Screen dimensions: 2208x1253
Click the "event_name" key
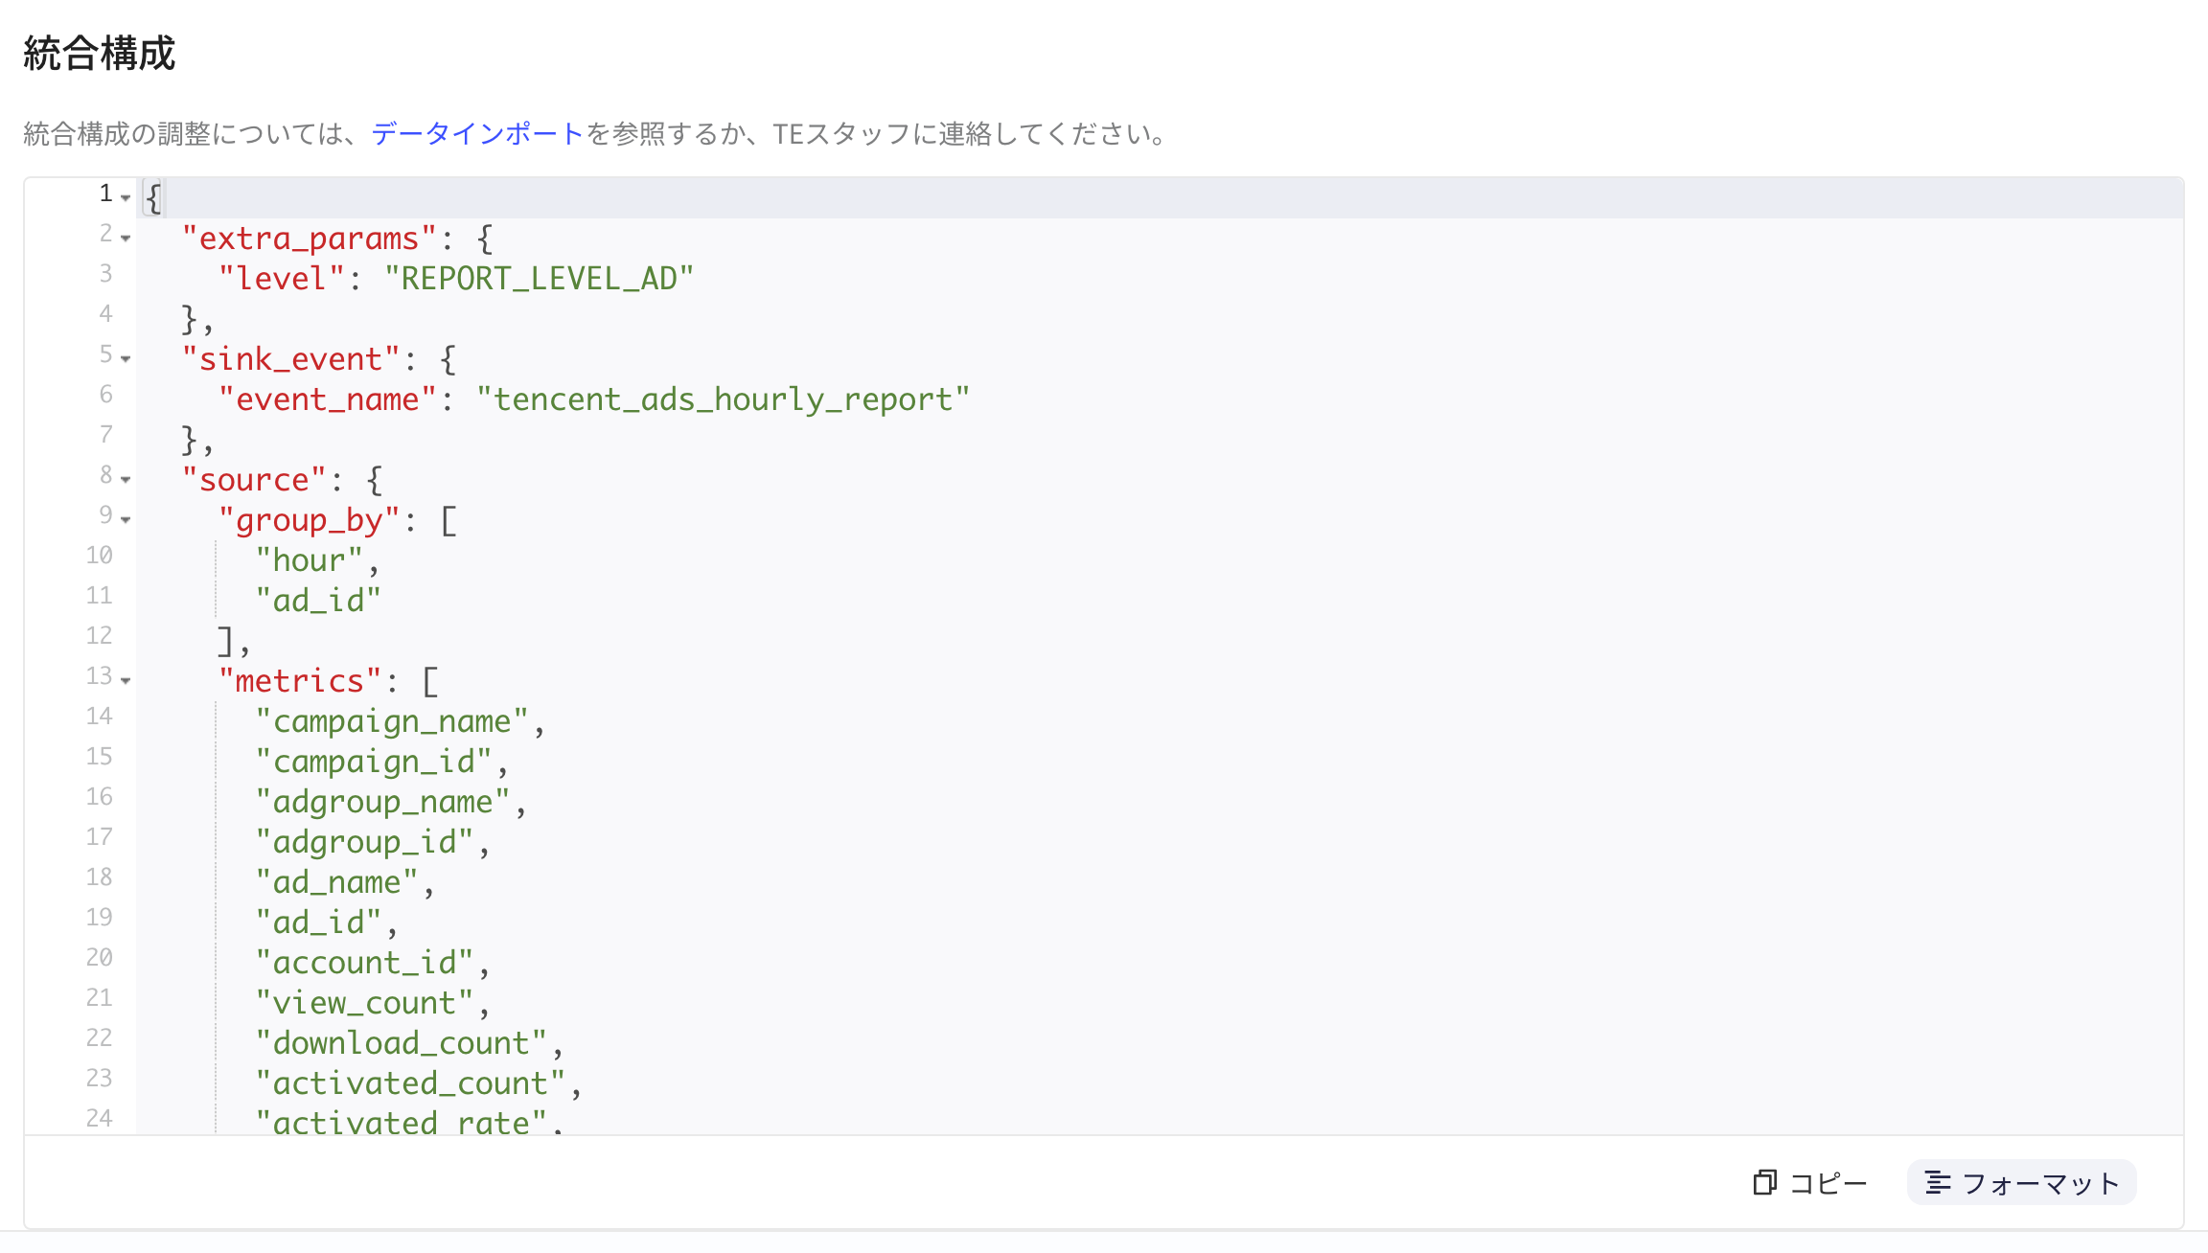(x=328, y=399)
